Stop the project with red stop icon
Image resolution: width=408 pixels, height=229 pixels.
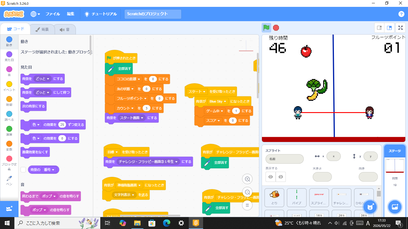[x=276, y=28]
